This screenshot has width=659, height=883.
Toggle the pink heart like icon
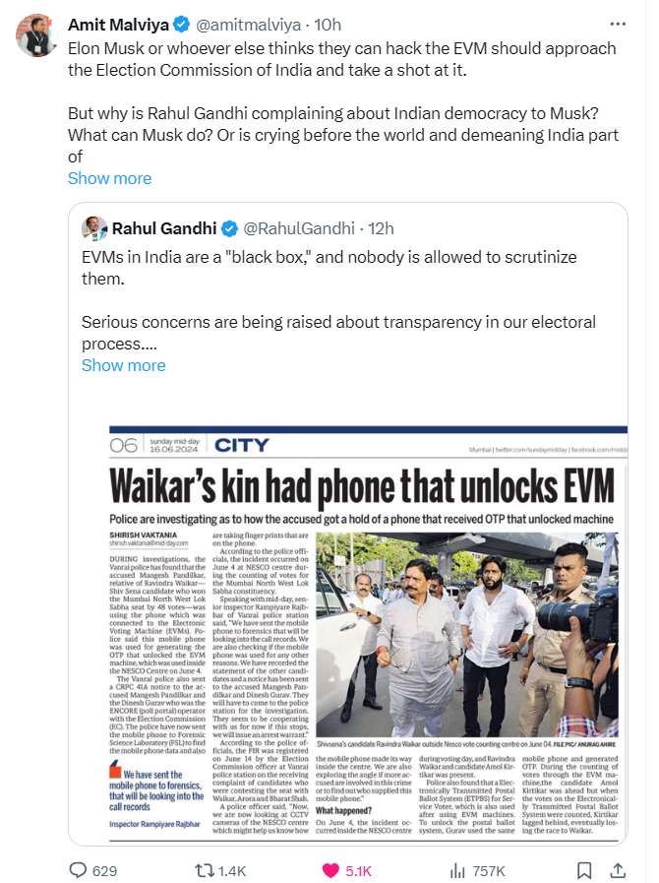point(330,870)
